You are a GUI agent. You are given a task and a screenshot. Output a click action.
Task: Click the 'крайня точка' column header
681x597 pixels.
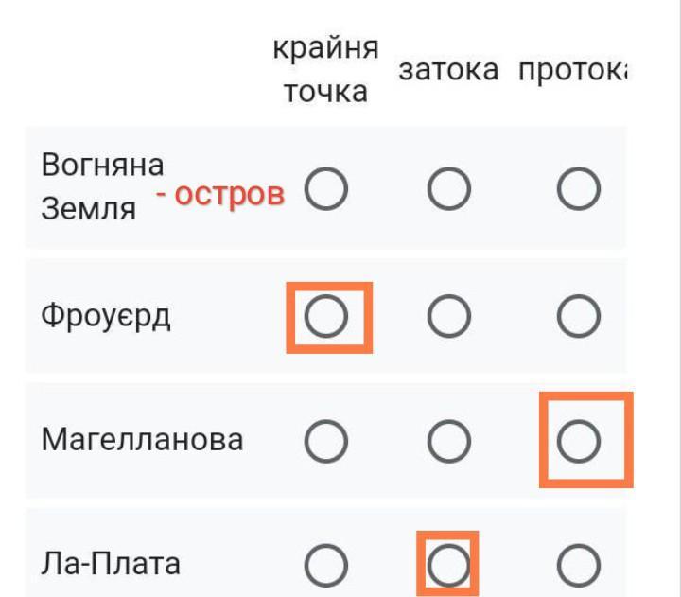[x=325, y=69]
